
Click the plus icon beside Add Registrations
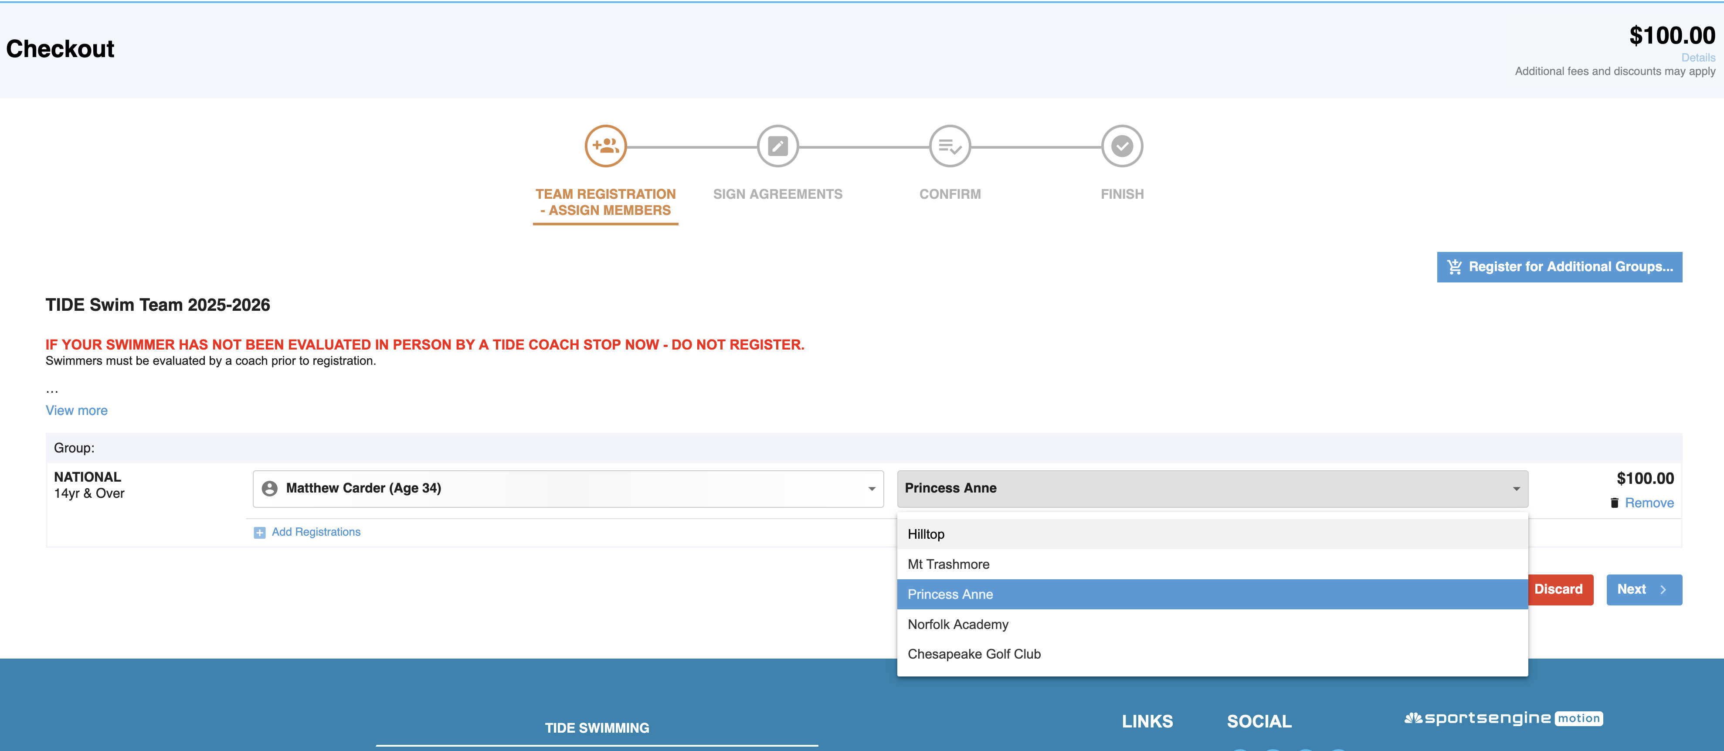(260, 533)
